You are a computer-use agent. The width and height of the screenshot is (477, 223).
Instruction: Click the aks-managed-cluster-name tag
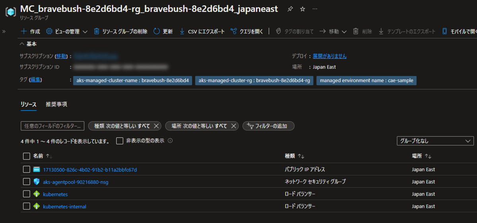(x=132, y=80)
